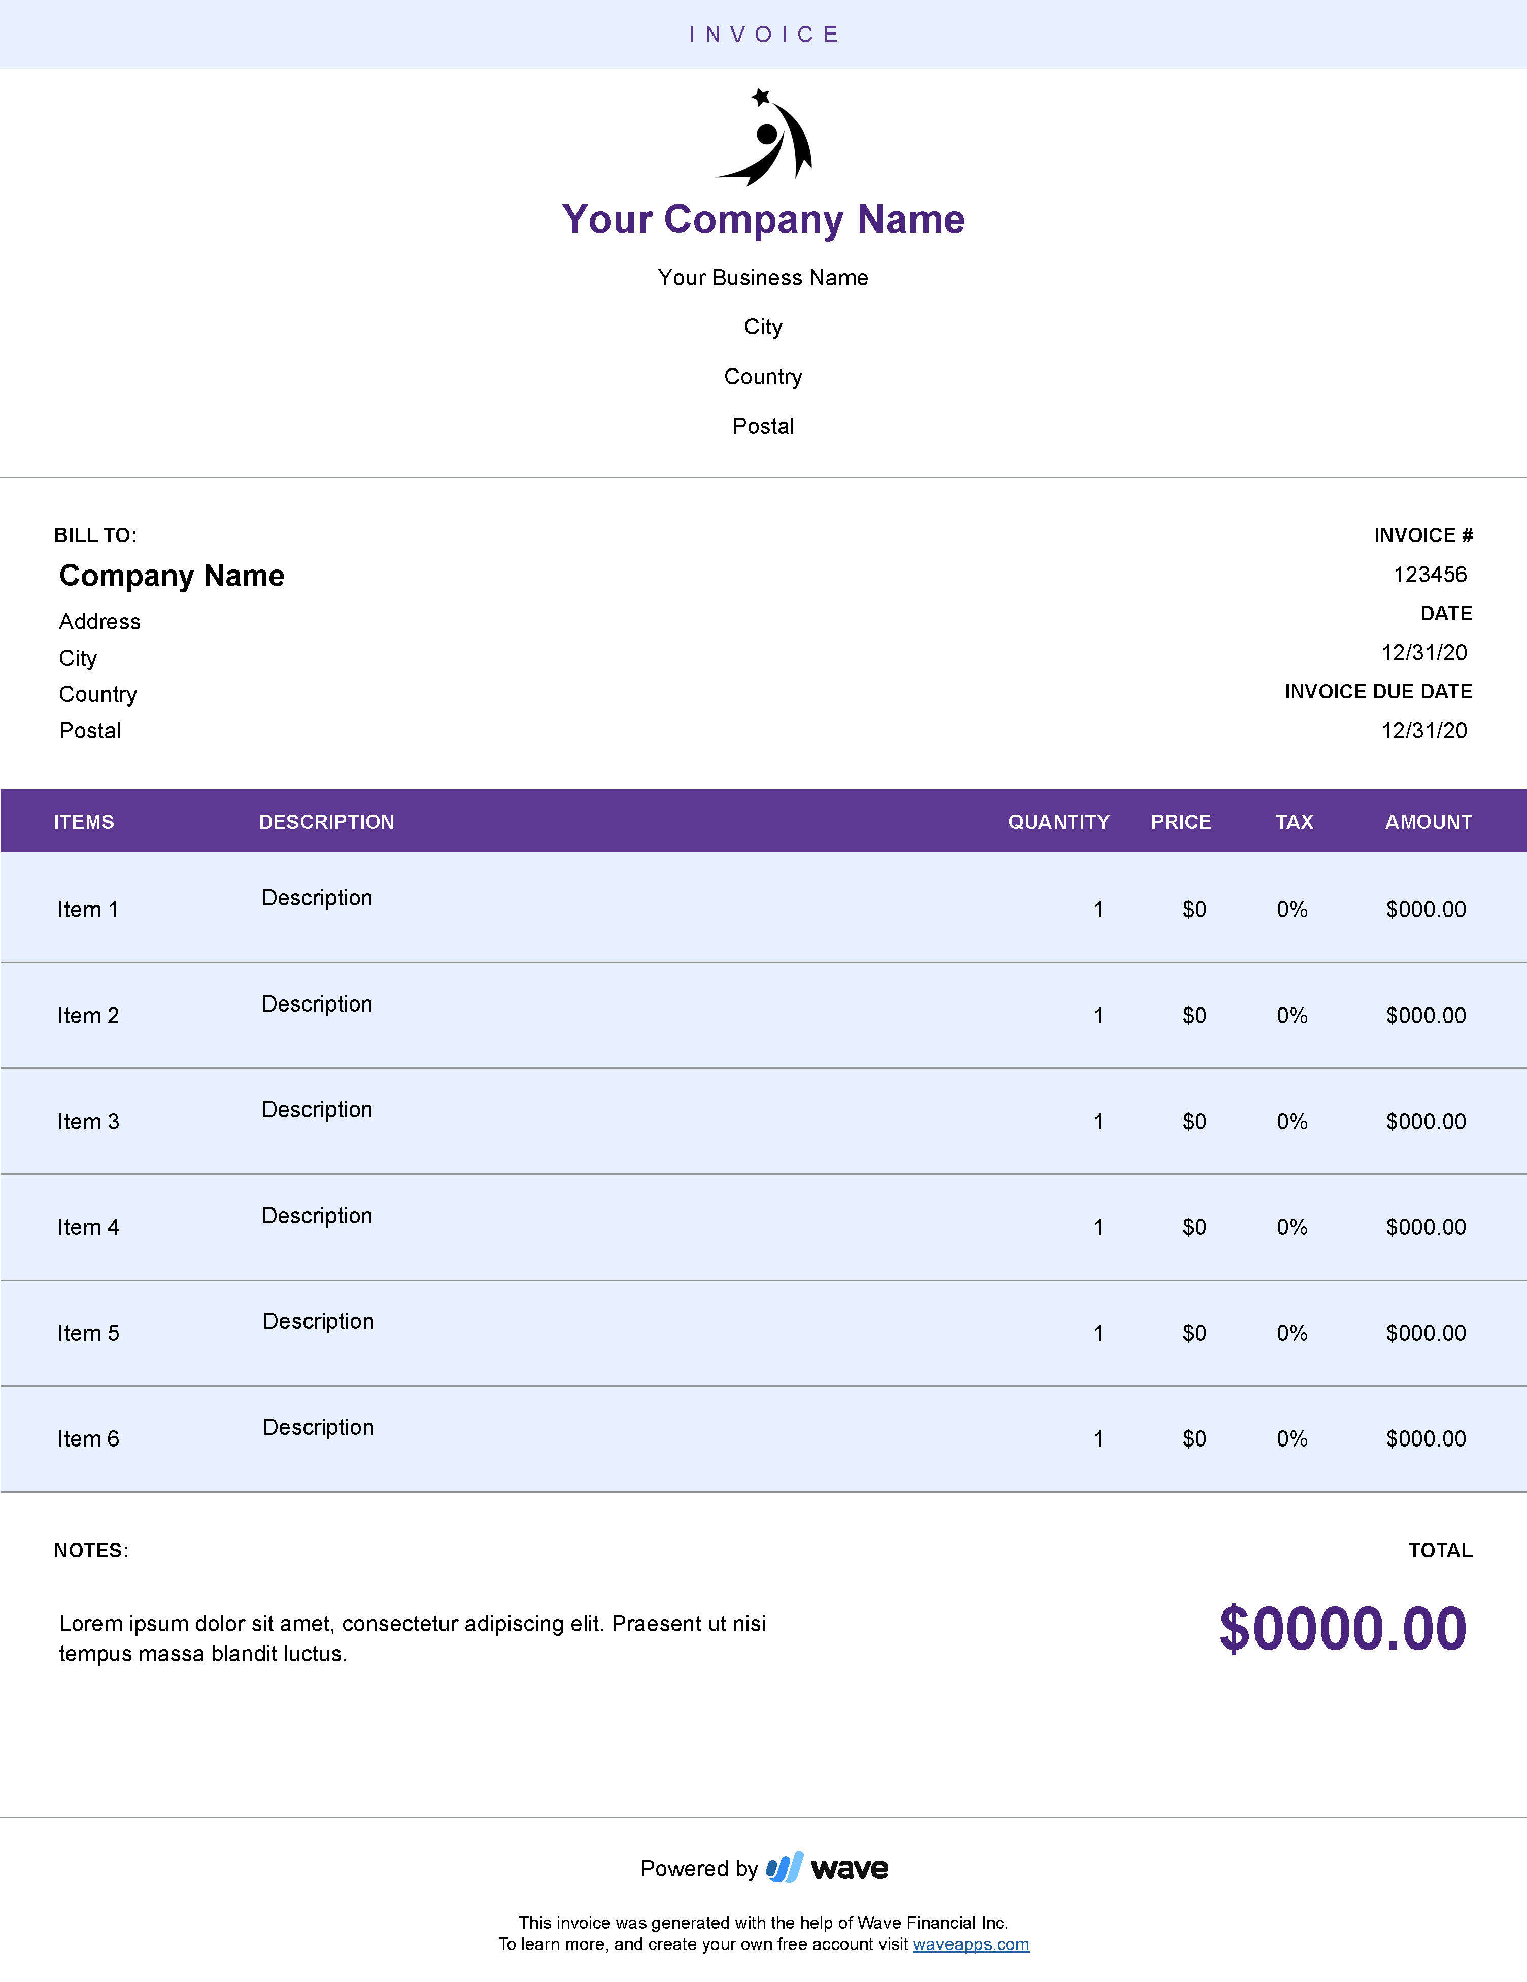1527x1982 pixels.
Task: Open the waveapps.com link
Action: (x=971, y=1944)
